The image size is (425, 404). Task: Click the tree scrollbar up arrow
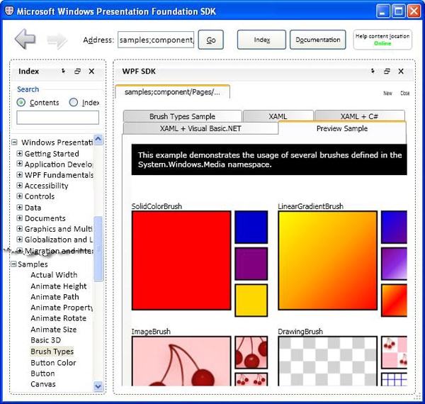98,140
